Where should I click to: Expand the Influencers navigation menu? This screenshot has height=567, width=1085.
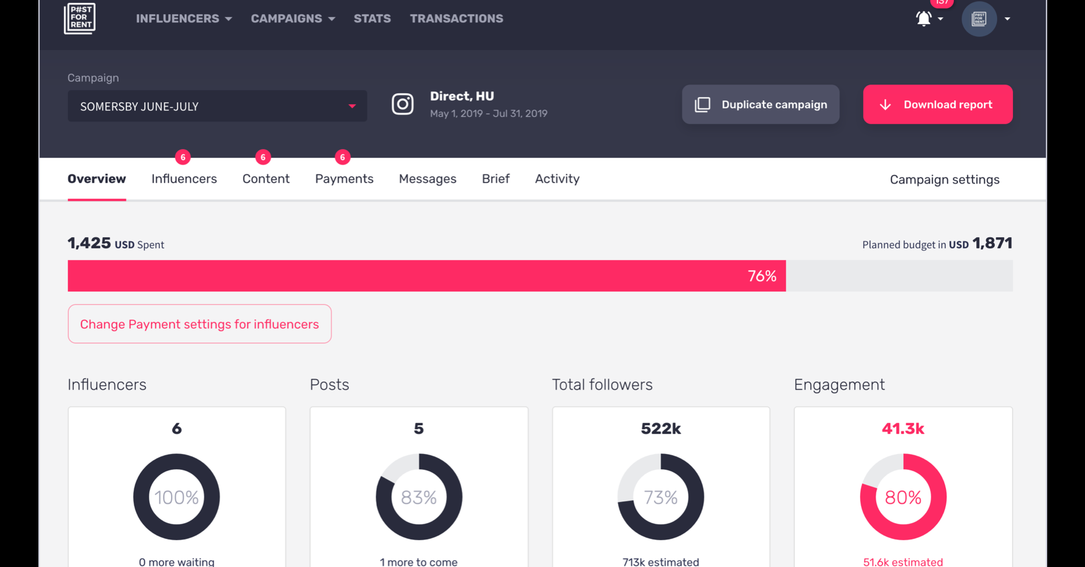tap(184, 19)
